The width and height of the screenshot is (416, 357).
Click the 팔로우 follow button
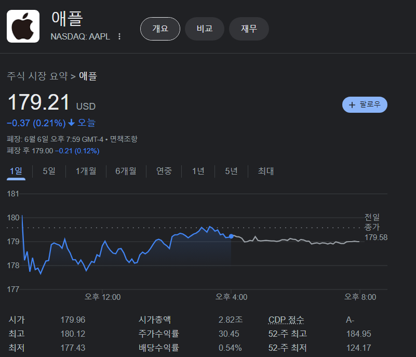point(365,104)
